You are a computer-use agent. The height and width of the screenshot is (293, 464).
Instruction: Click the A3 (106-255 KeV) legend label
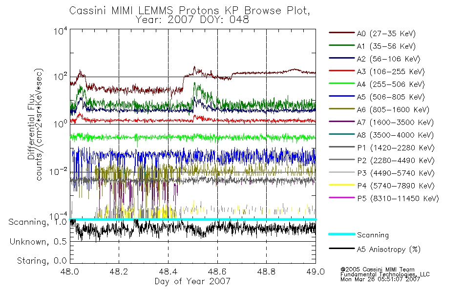click(x=391, y=72)
